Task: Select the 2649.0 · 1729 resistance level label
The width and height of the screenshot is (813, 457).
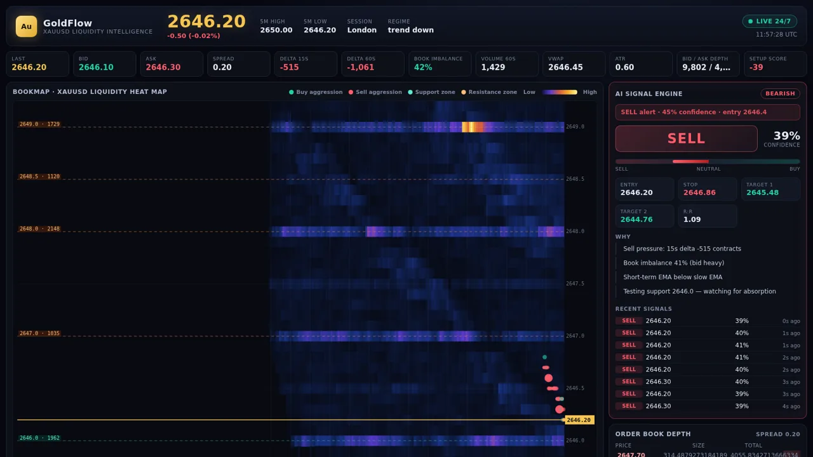Action: pyautogui.click(x=39, y=124)
